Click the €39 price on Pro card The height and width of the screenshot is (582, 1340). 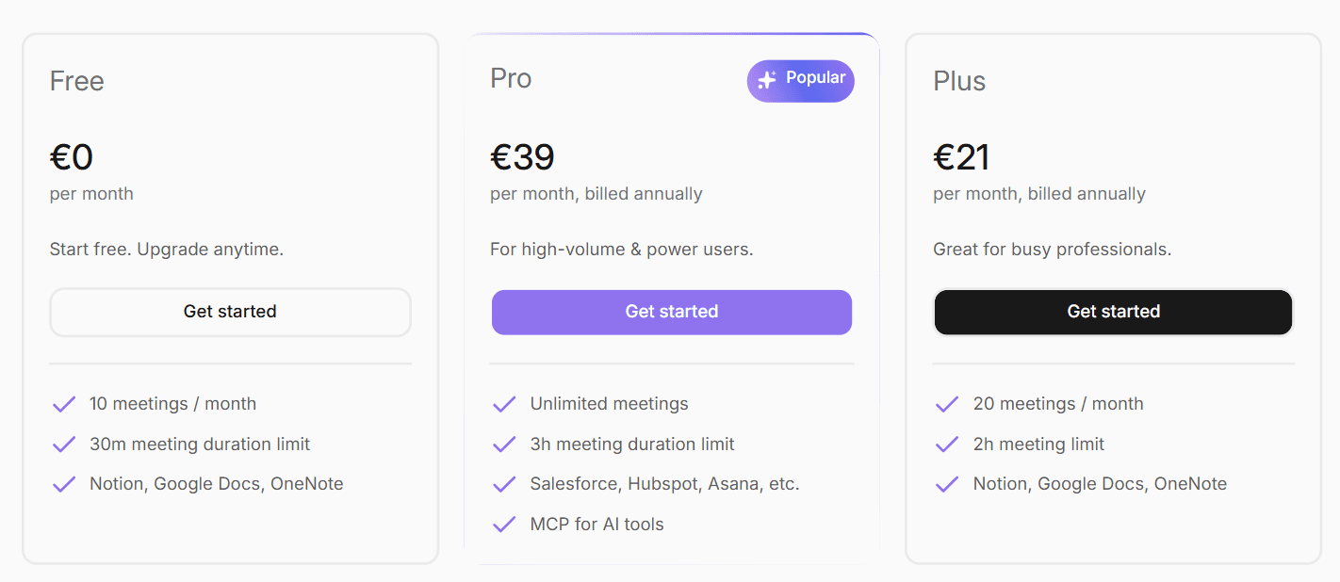pos(522,157)
